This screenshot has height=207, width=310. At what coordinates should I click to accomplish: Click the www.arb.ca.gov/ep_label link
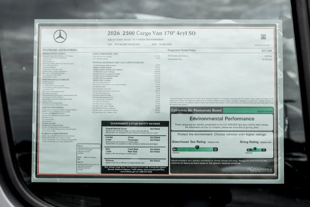246,128
